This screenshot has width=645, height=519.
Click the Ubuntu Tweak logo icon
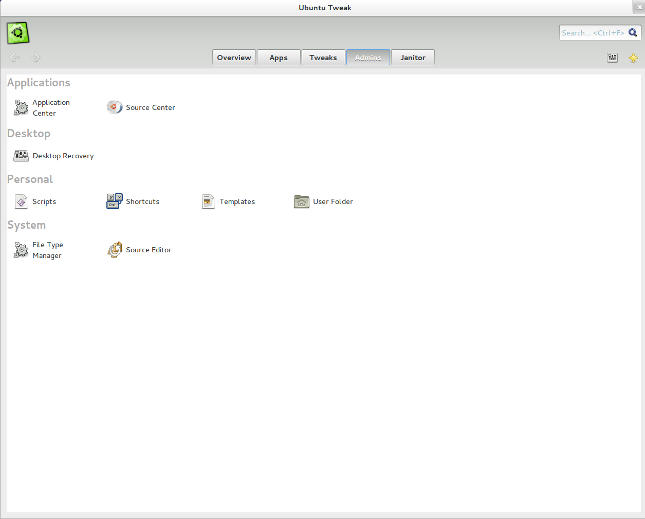(x=18, y=33)
